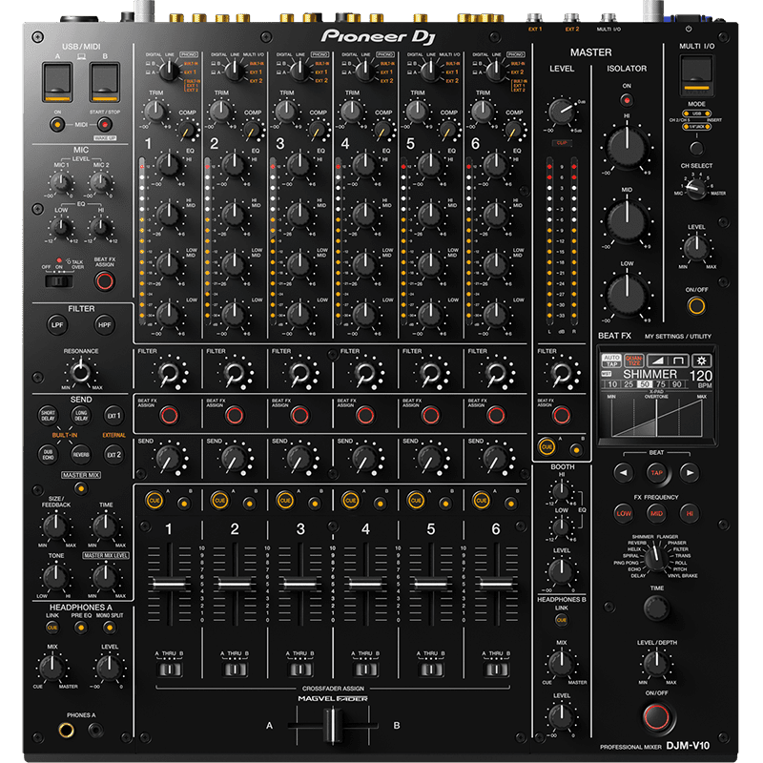Select beat value 90 on the display
The image size is (763, 763).
(x=677, y=384)
